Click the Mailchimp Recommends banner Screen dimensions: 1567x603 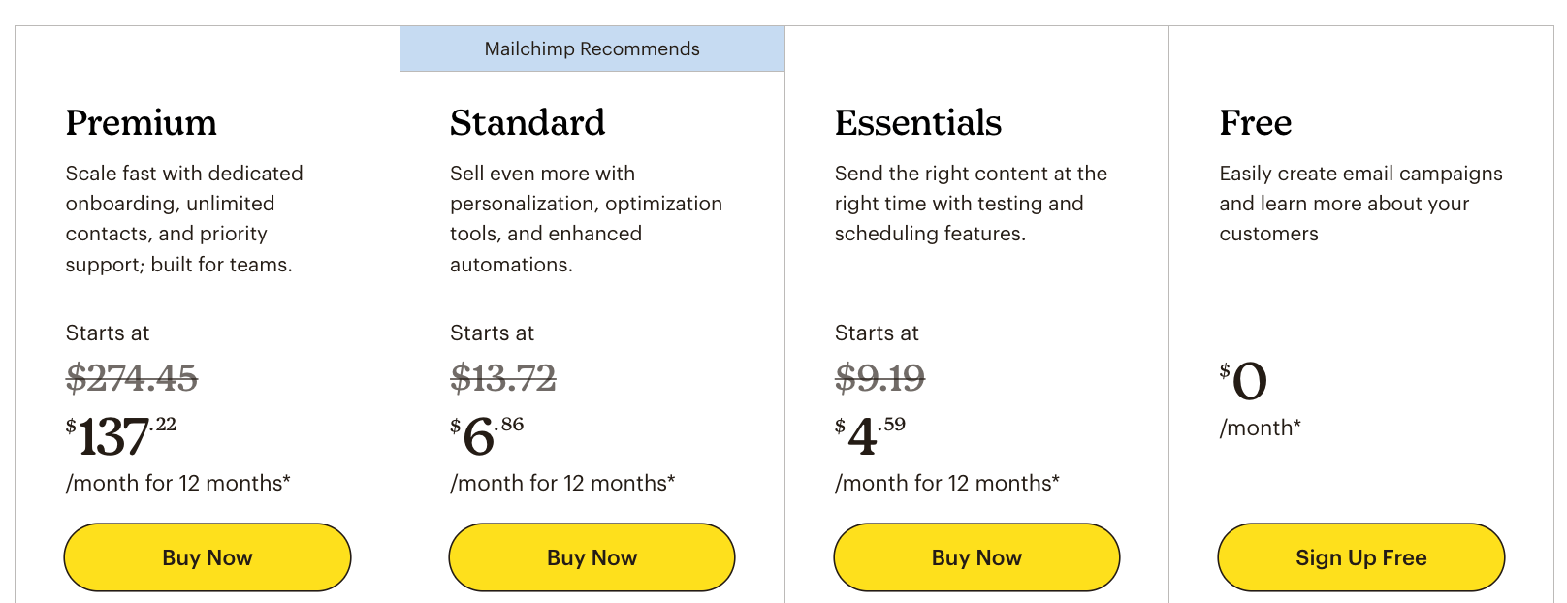pos(592,48)
